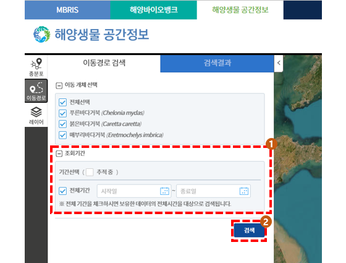Toggle the 전체선택 checkbox
Screen dimensions: 346x263
(x=62, y=102)
